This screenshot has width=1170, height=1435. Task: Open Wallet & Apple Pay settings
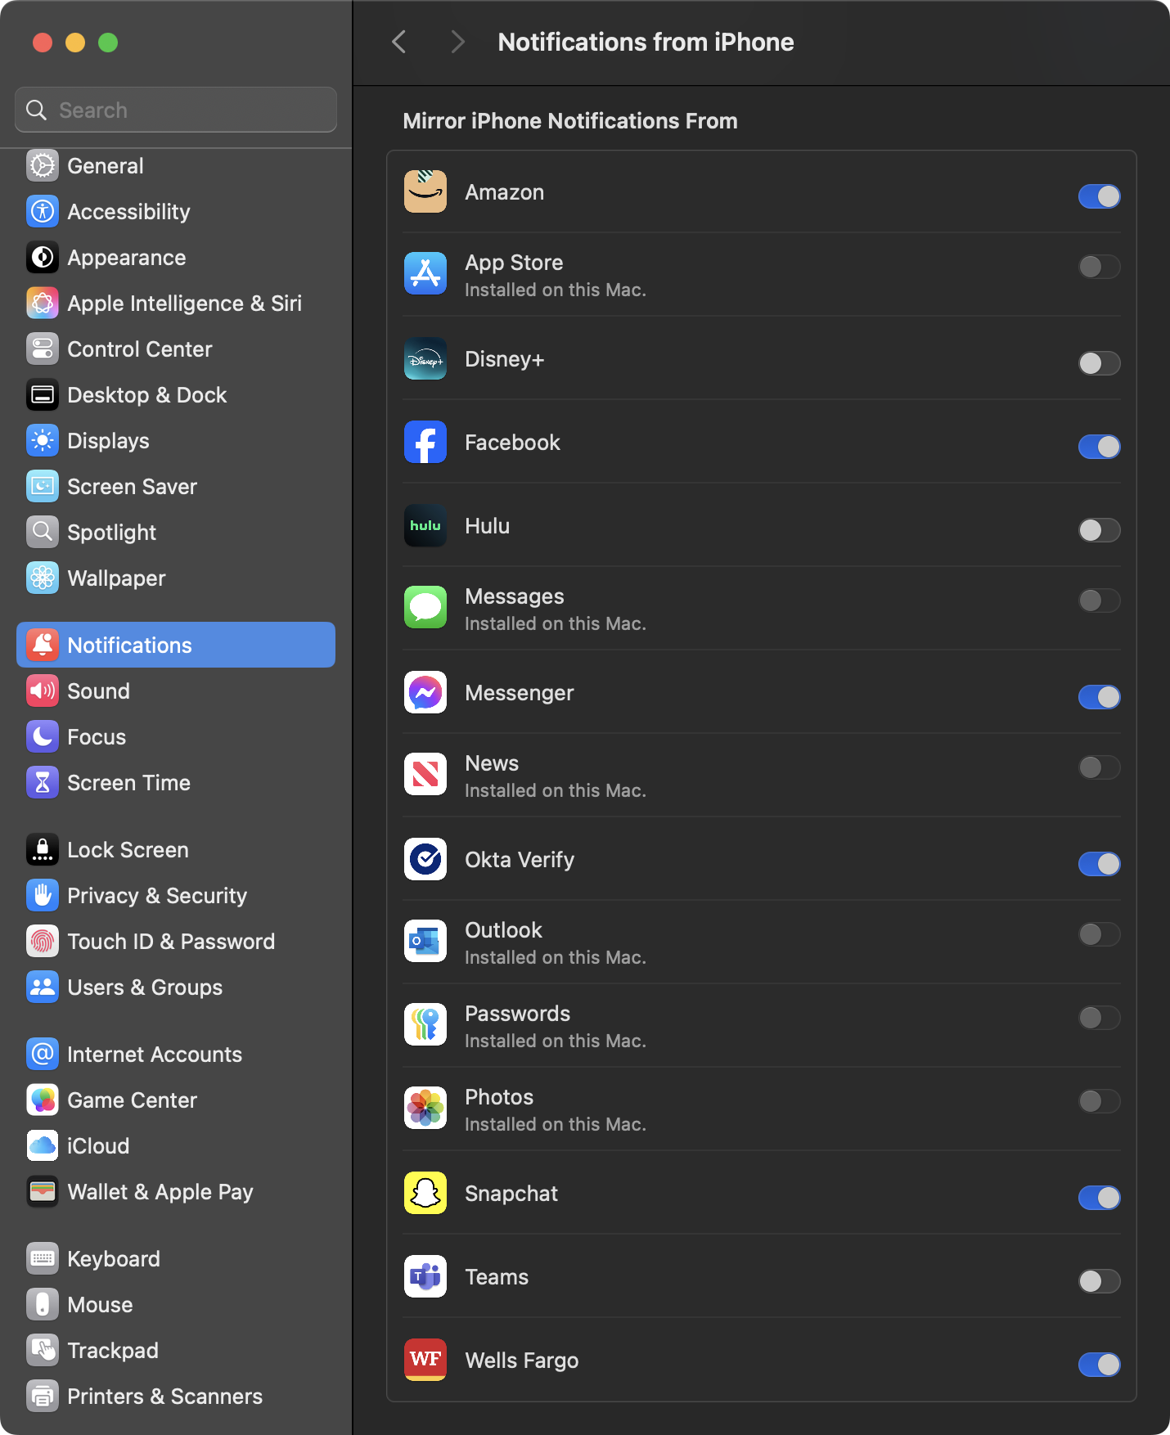[176, 1191]
